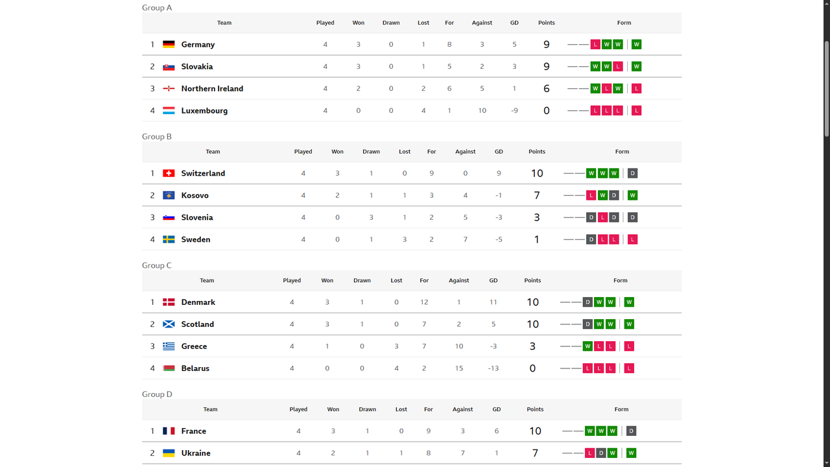Image resolution: width=830 pixels, height=467 pixels.
Task: Click France's latest form D badge
Action: coord(632,431)
